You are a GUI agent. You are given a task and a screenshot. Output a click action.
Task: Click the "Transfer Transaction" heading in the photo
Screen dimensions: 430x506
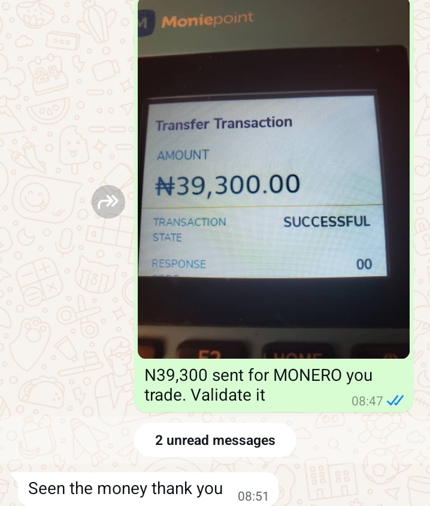coord(224,123)
